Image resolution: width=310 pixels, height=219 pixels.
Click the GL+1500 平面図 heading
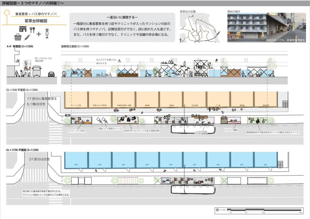click(22, 90)
